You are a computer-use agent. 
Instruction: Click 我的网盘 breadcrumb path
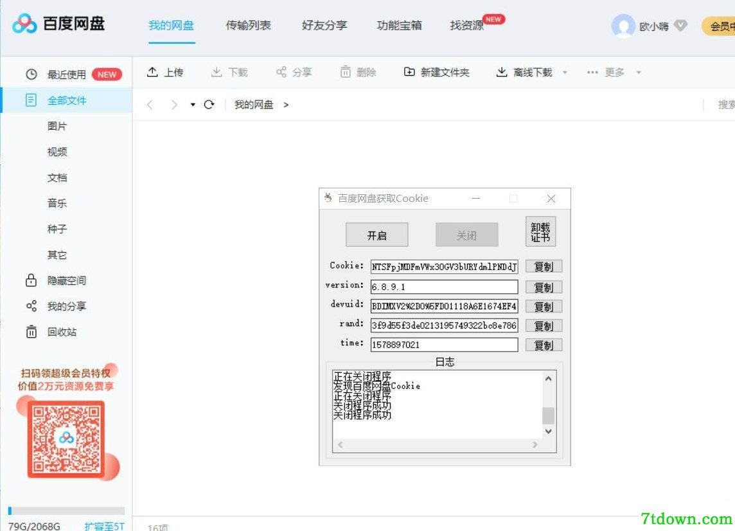(254, 105)
